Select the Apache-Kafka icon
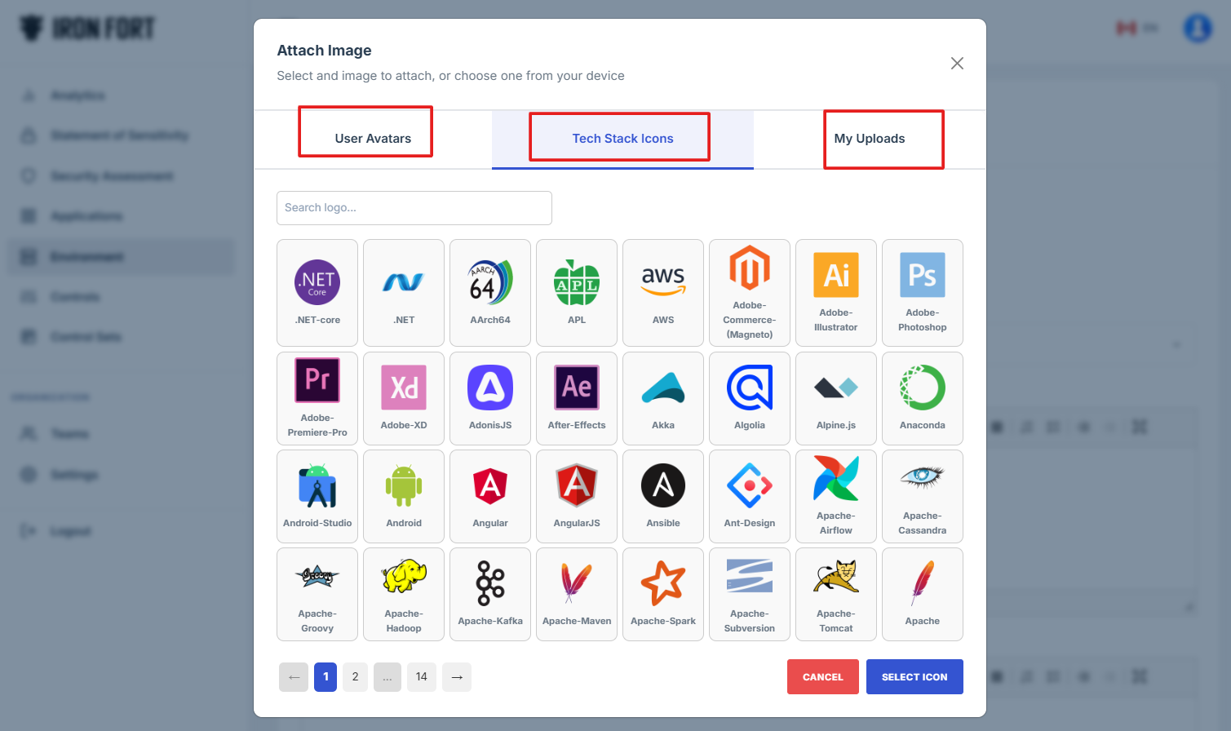1231x731 pixels. 490,594
